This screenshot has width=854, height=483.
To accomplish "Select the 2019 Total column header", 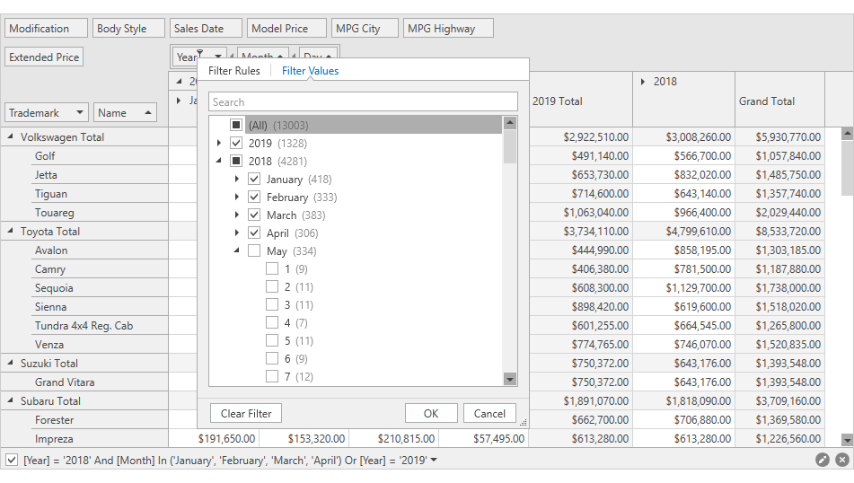I will pos(581,101).
